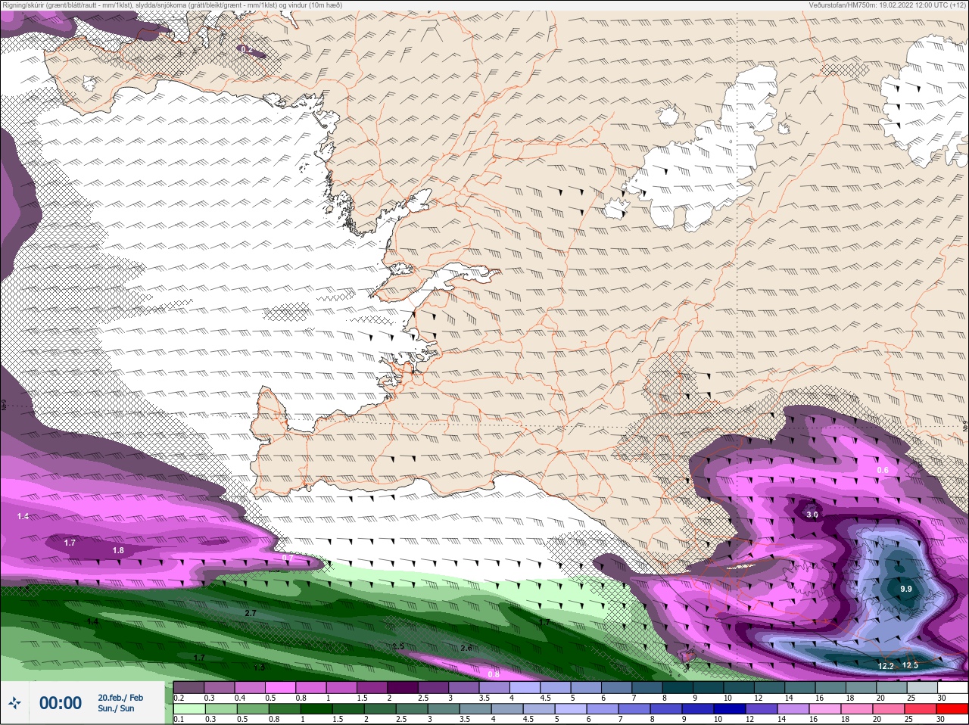
Task: Select the bright red swatch after 30 in lower legend
Action: pyautogui.click(x=952, y=709)
